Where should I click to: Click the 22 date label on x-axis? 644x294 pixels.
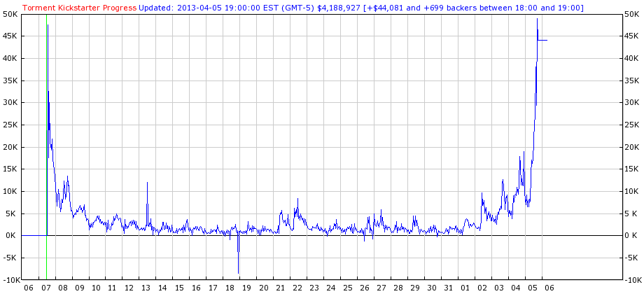pyautogui.click(x=297, y=288)
